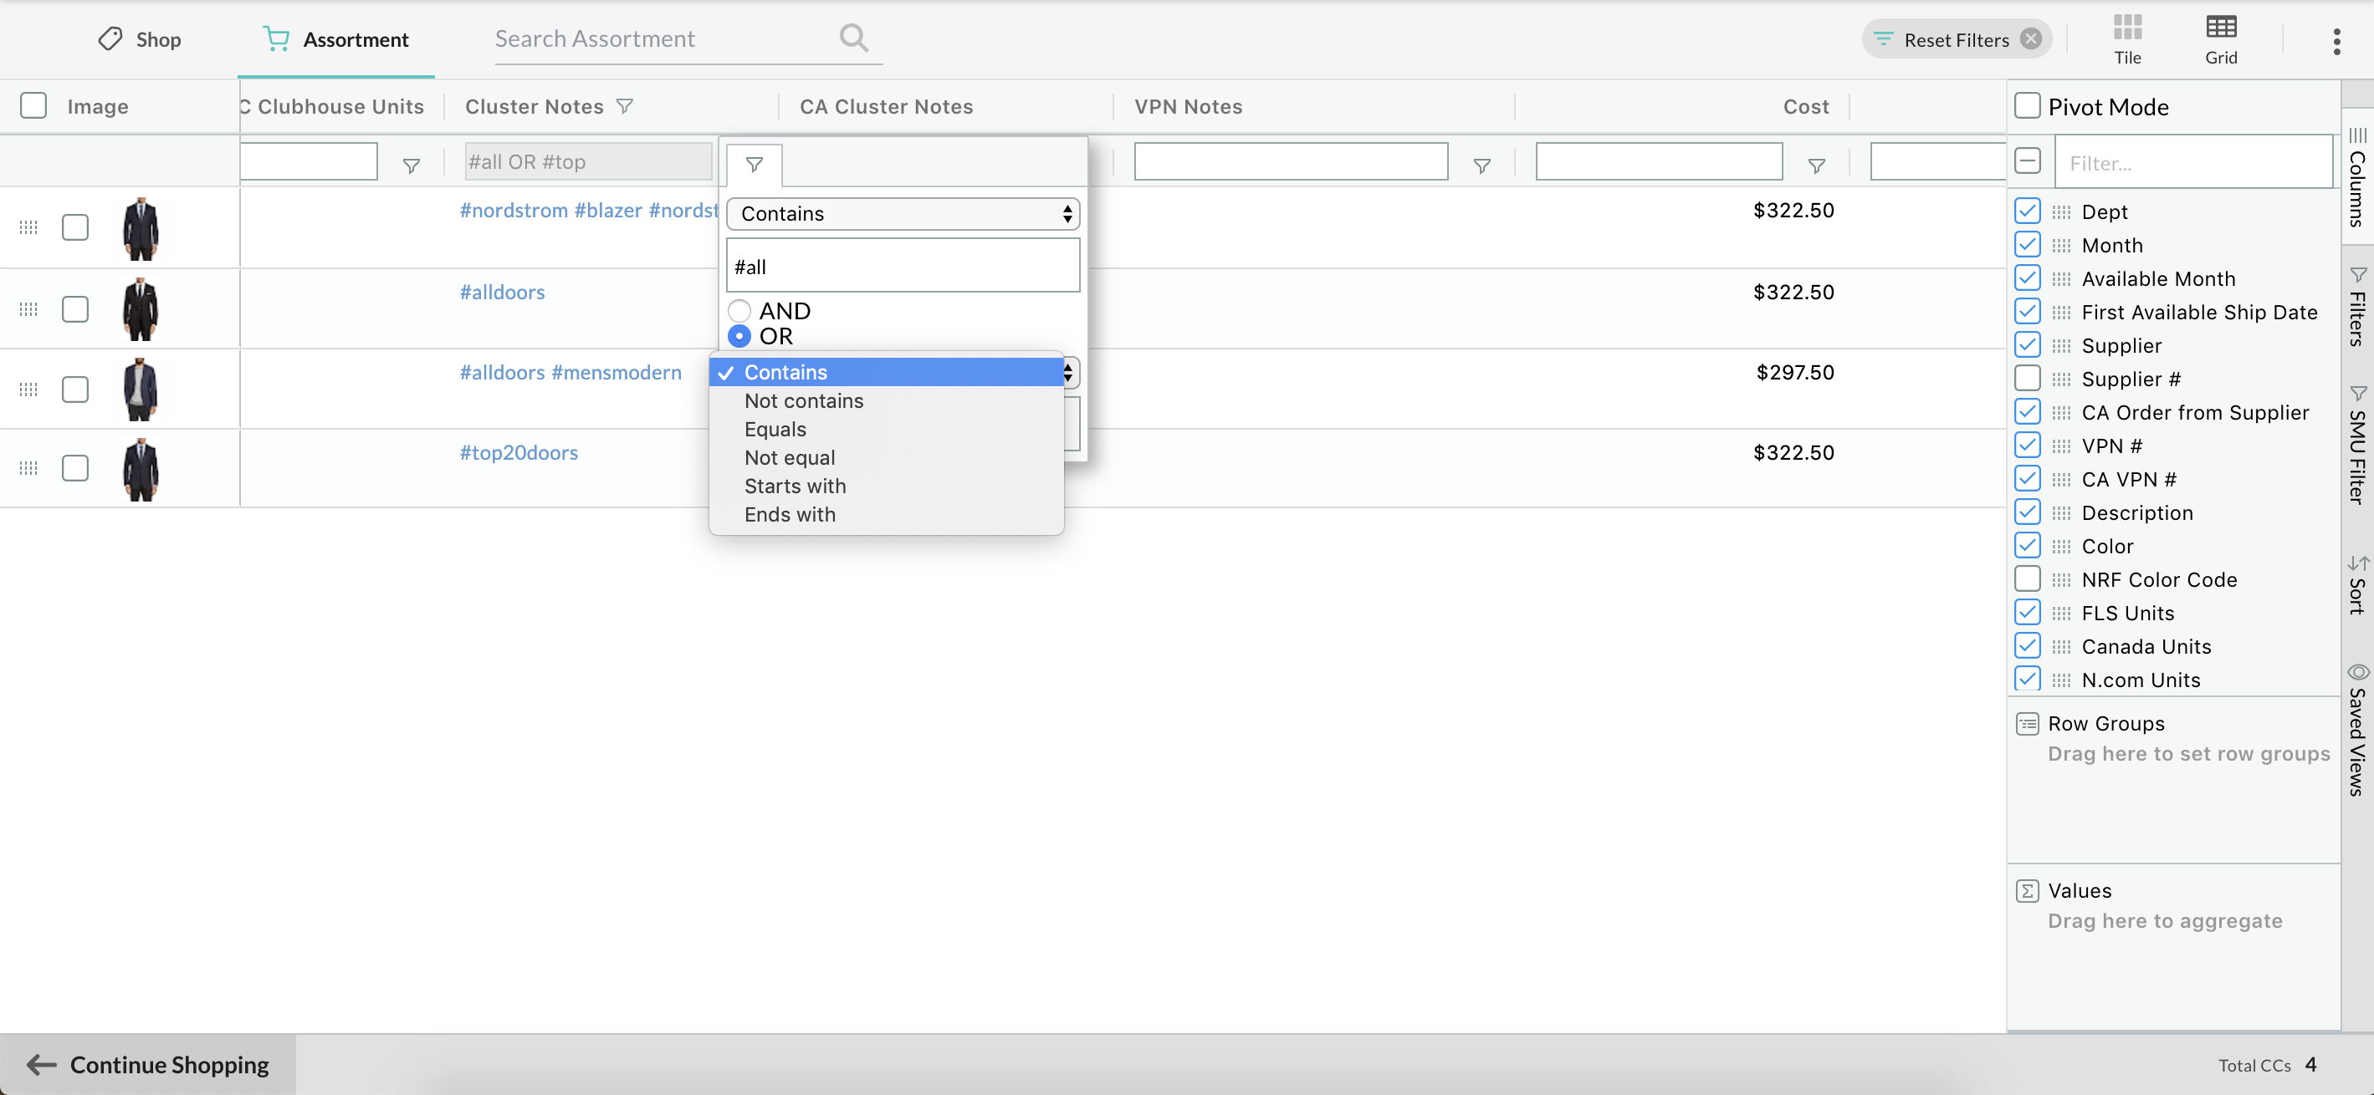Click the #top20doors cluster note link
This screenshot has height=1095, width=2374.
point(519,452)
